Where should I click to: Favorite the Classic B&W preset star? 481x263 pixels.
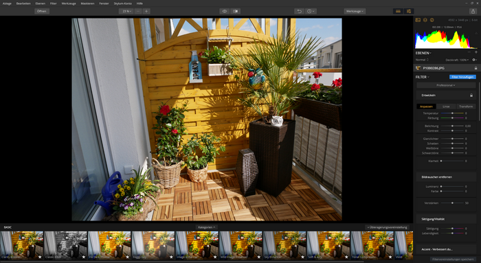(83, 257)
